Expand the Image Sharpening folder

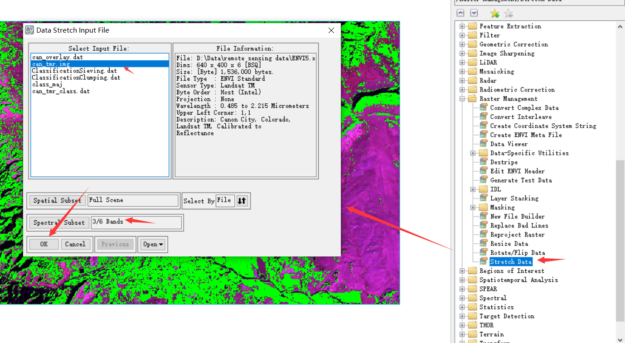tap(462, 53)
